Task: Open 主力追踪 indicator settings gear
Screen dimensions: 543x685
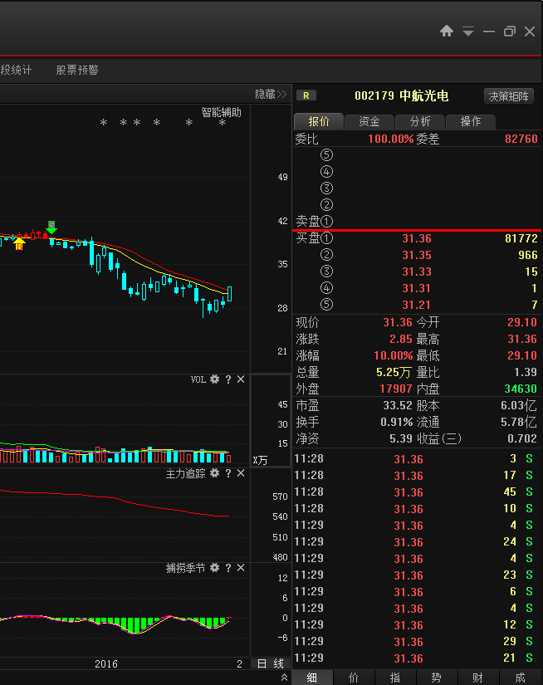Action: point(214,473)
